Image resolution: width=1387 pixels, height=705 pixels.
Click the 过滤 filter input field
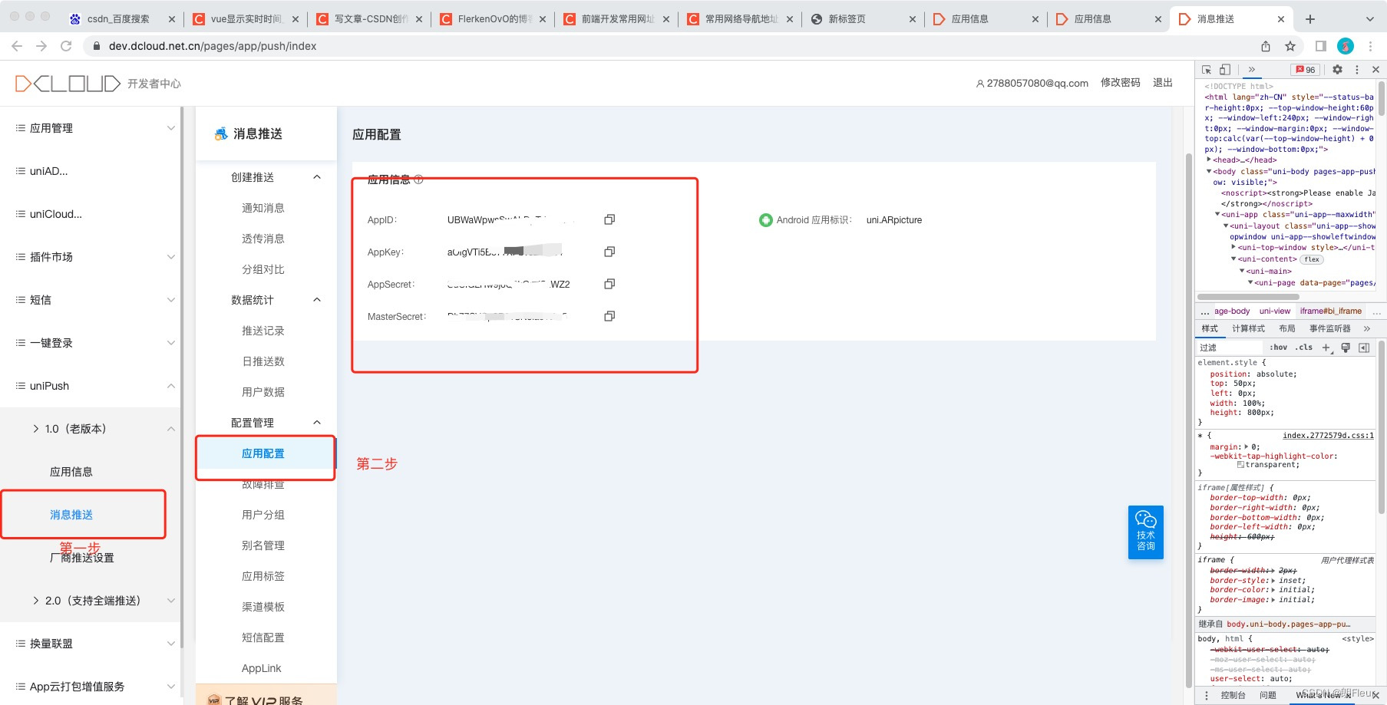(x=1227, y=347)
